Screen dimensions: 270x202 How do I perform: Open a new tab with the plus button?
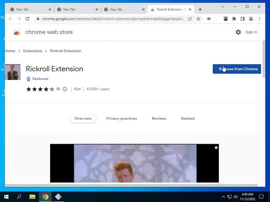pyautogui.click(x=200, y=9)
